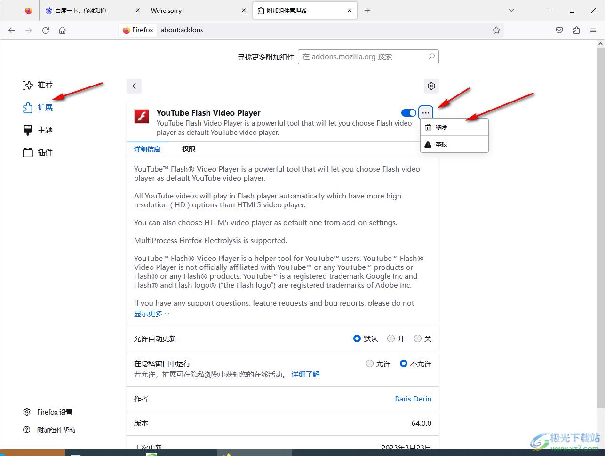Close the 附加组件管理器 tab

coord(350,10)
